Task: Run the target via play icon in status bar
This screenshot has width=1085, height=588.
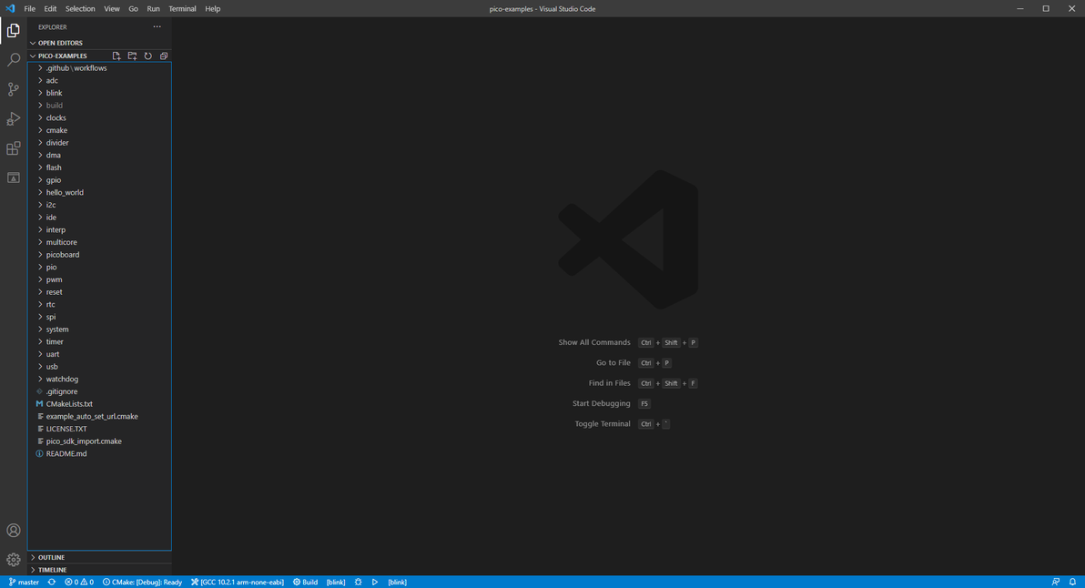Action: coord(375,583)
